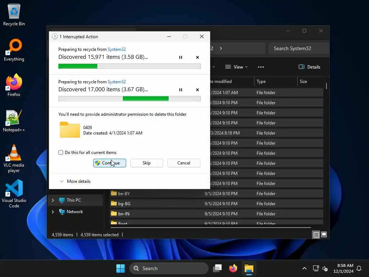The image size is (369, 277).
Task: Open System32 link in first operation
Action: [x=117, y=49]
